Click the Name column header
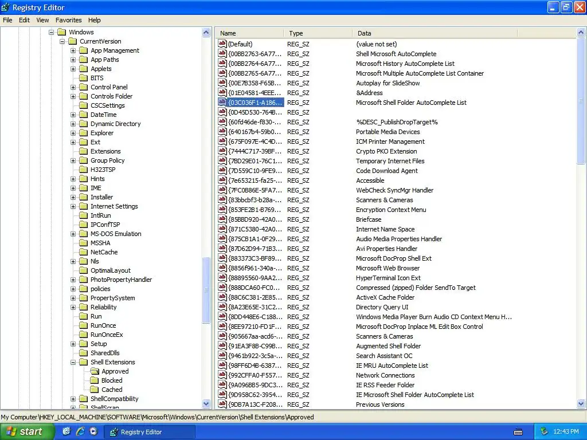The image size is (587, 440). coord(249,33)
